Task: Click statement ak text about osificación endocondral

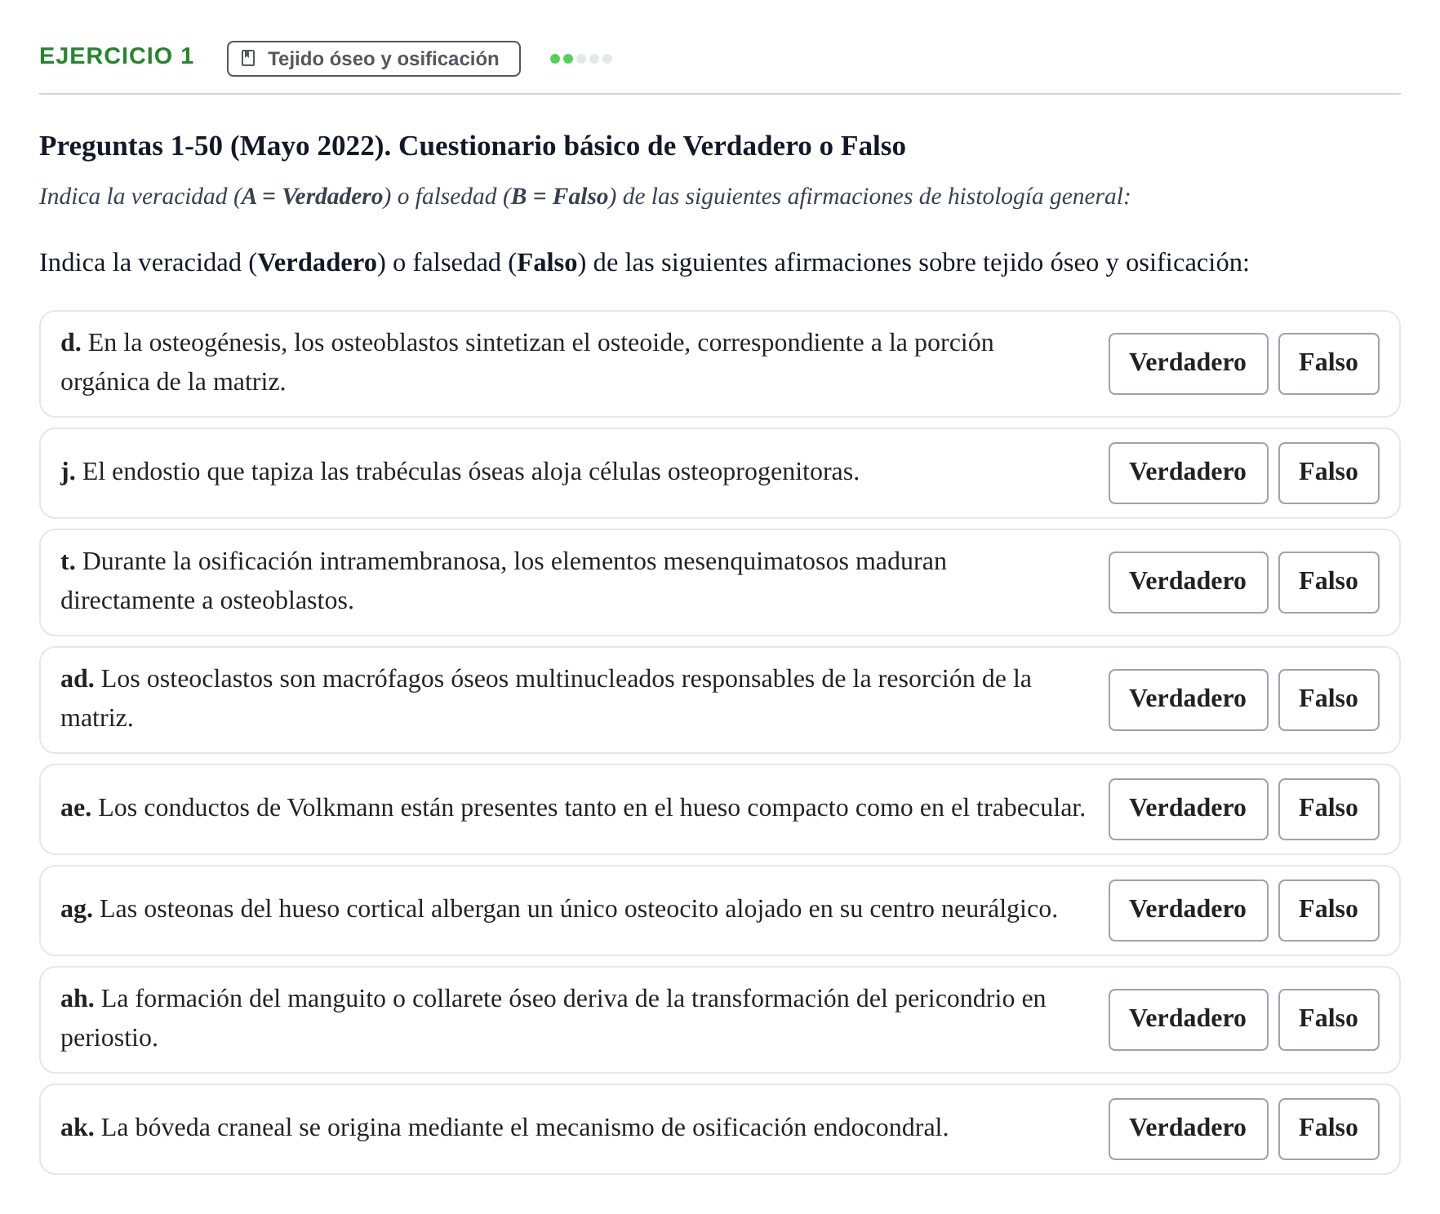Action: (x=504, y=1128)
